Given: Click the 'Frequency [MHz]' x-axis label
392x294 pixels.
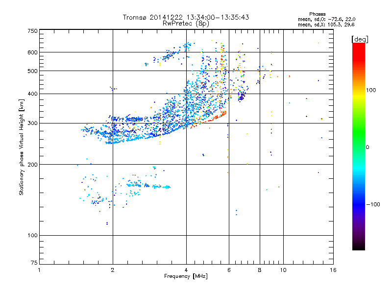Looking at the screenshot, I should tap(186, 276).
